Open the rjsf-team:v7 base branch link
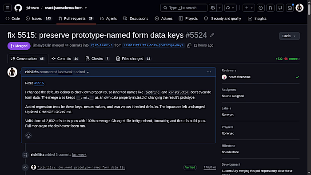Image resolution: width=311 pixels, height=175 pixels. 101,45
